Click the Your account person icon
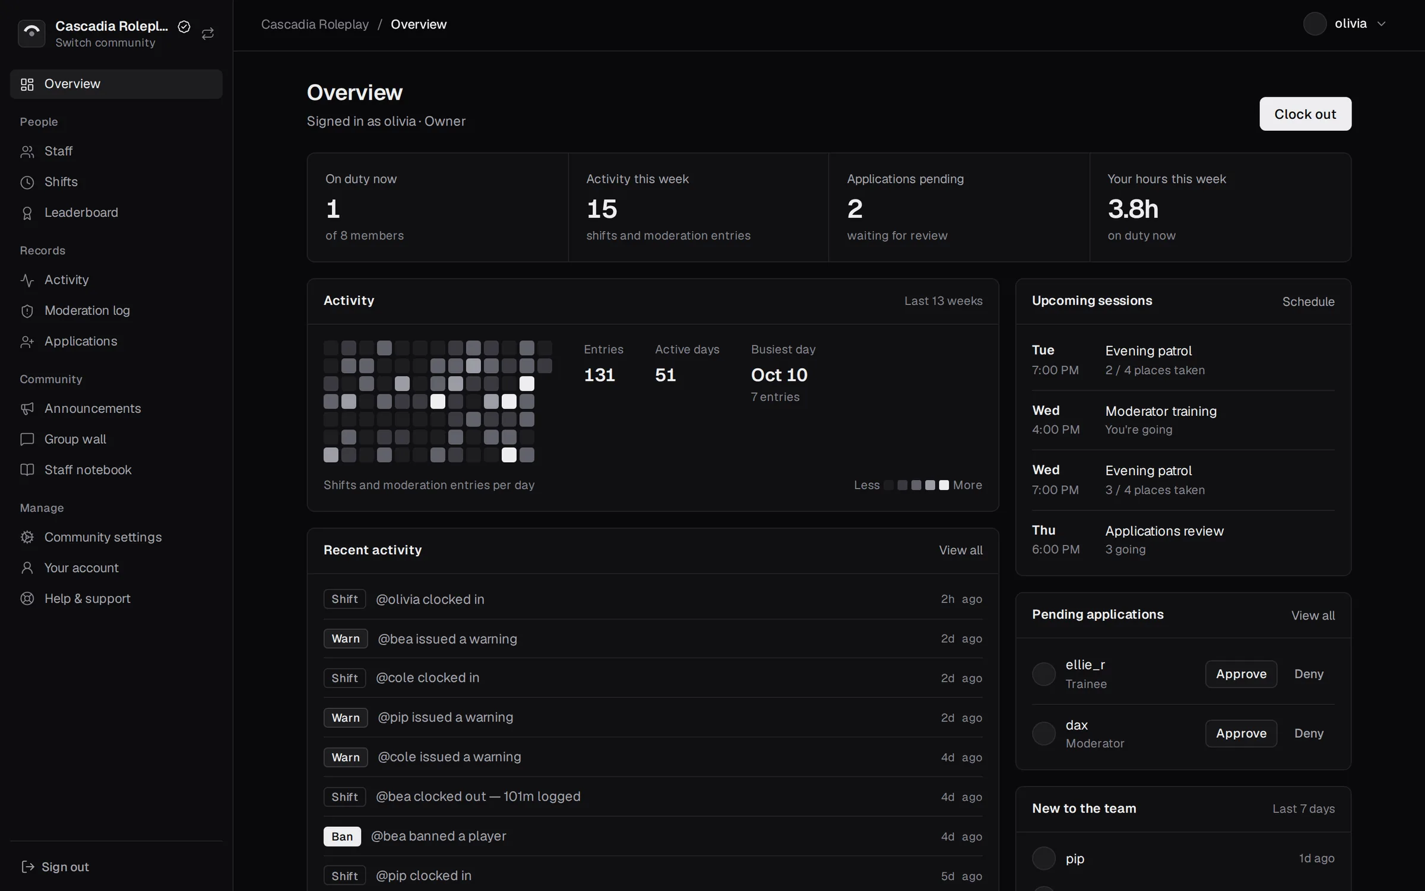Image resolution: width=1425 pixels, height=891 pixels. click(x=27, y=568)
